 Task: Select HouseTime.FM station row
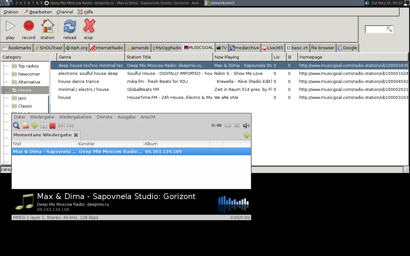click(229, 97)
